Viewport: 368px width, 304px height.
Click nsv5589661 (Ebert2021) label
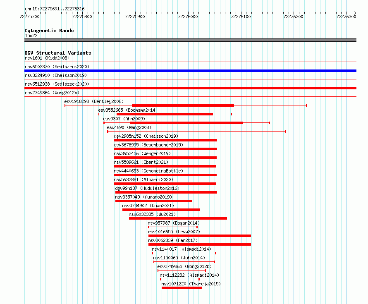tap(141, 162)
